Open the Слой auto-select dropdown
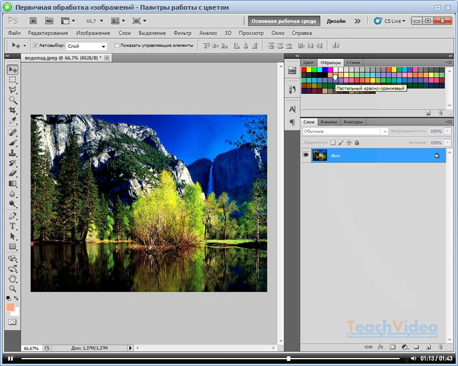Viewport: 458px width, 366px height. [x=87, y=46]
